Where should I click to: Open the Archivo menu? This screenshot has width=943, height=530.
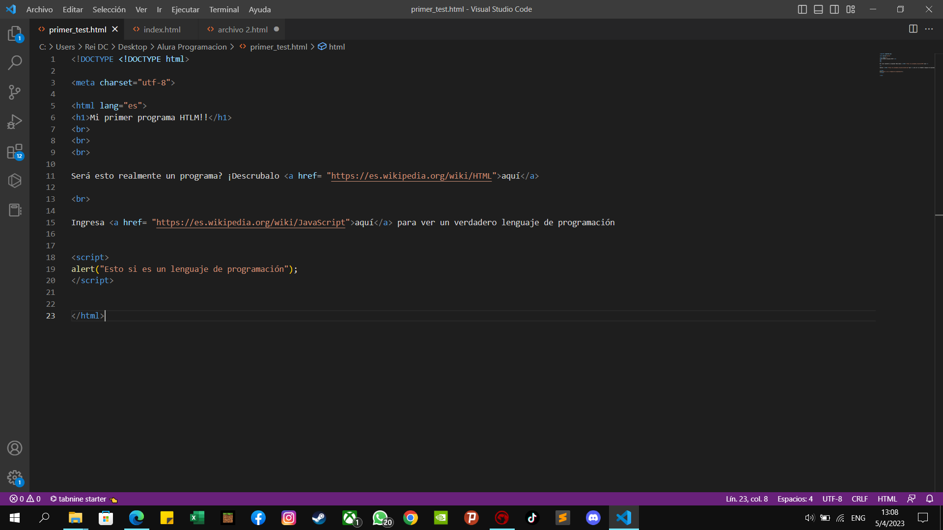(x=39, y=9)
